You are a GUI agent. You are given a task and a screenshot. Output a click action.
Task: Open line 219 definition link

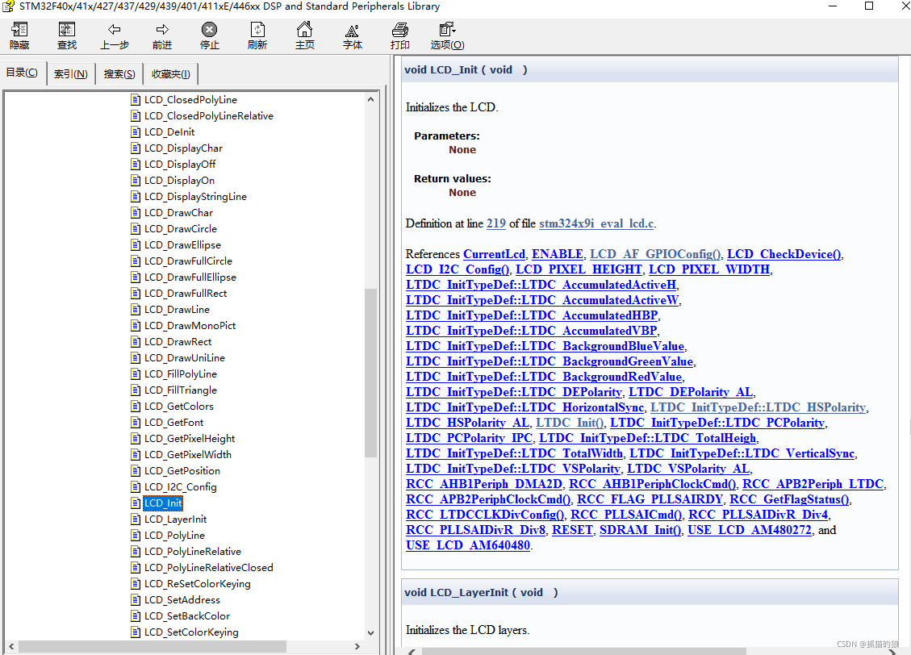pyautogui.click(x=496, y=223)
